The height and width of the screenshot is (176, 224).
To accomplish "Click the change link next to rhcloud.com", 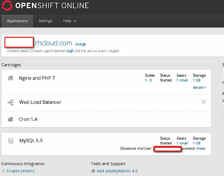I will (81, 44).
